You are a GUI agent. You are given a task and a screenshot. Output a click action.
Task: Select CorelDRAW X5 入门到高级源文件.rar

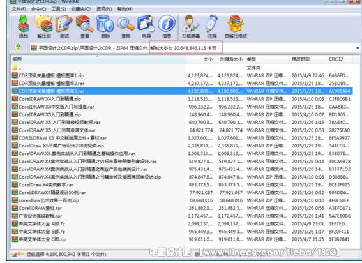tap(57, 130)
